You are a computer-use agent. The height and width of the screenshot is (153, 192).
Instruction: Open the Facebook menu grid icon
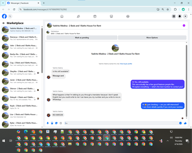(174, 16)
